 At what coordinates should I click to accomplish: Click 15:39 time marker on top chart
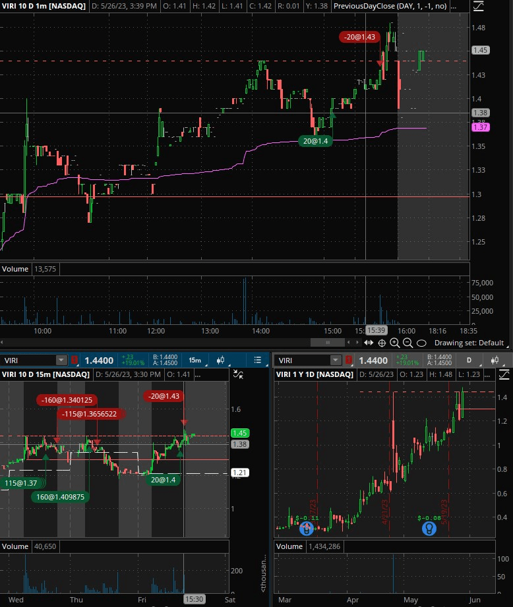tap(376, 330)
